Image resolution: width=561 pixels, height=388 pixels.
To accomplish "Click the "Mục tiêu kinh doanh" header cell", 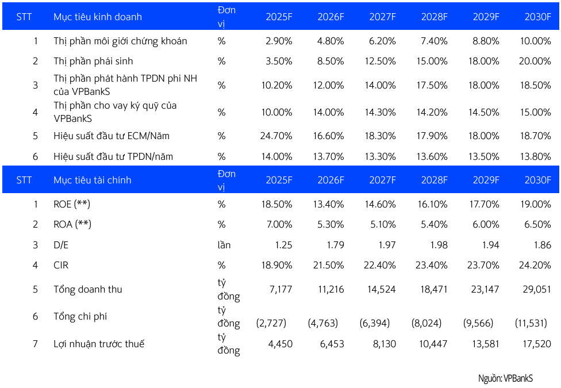I will point(97,17).
